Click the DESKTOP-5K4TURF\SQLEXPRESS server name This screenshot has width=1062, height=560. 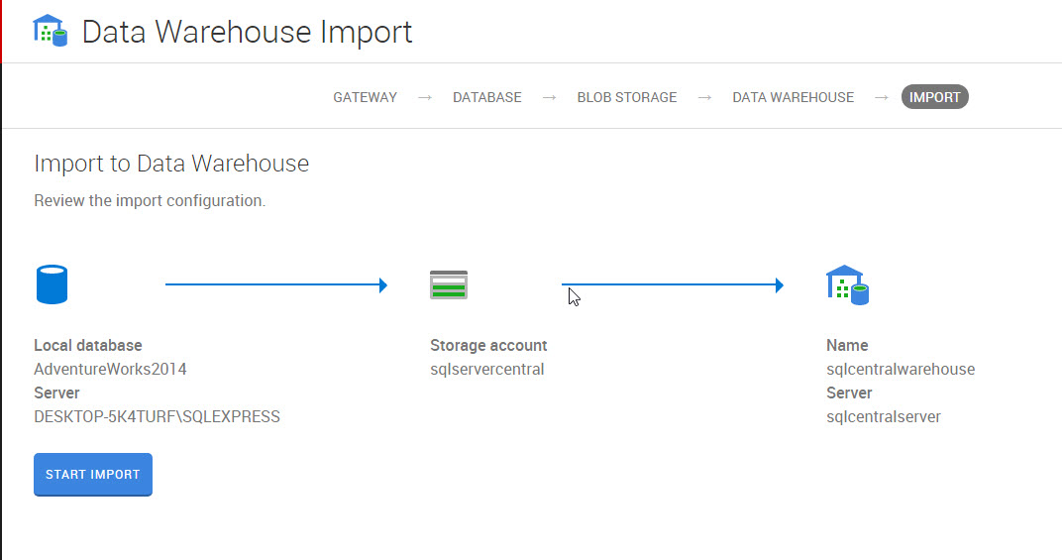tap(157, 417)
